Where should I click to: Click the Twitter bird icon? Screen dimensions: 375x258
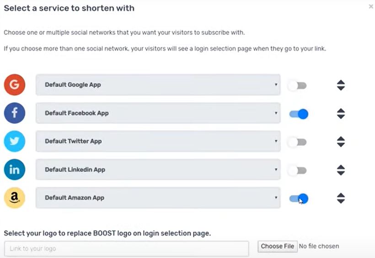pos(14,142)
